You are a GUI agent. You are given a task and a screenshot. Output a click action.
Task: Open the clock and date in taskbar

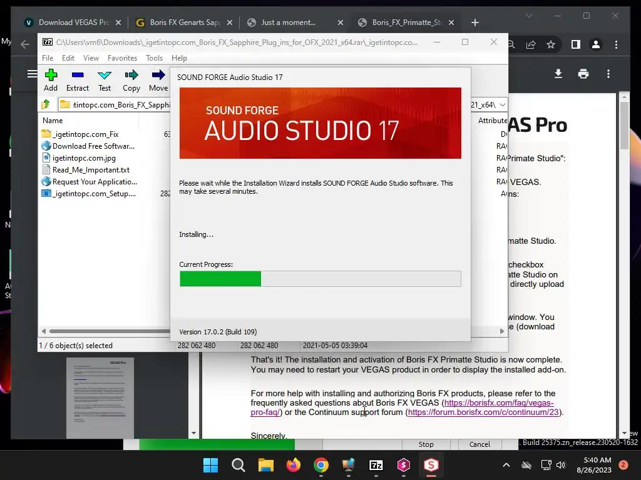pos(594,465)
